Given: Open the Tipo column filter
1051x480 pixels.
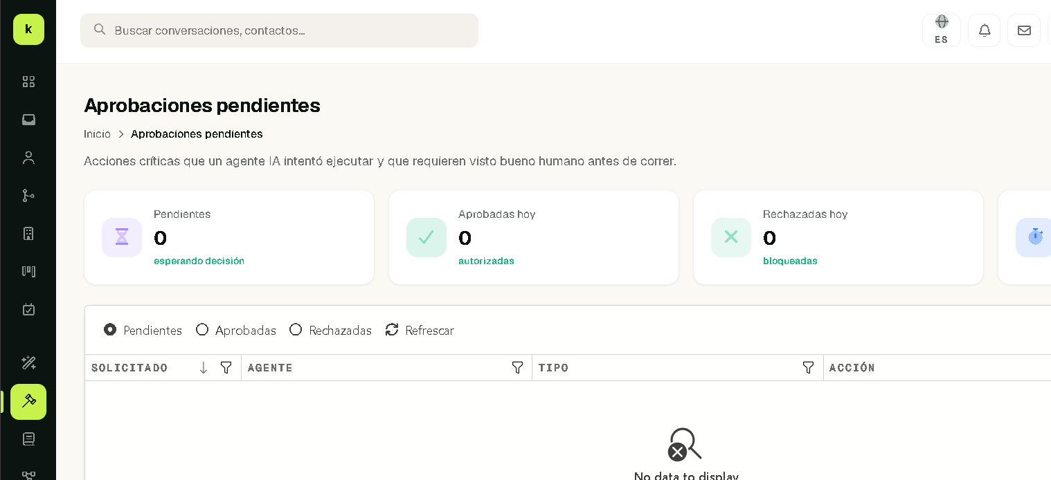Looking at the screenshot, I should (x=808, y=367).
